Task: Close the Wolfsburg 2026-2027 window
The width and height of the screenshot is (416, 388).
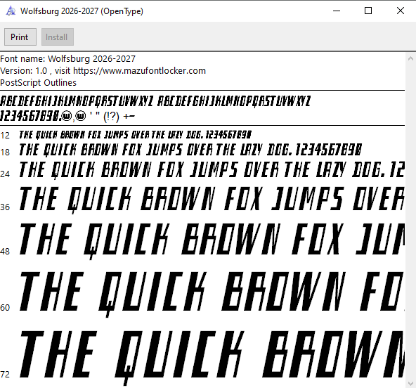Action: 400,11
